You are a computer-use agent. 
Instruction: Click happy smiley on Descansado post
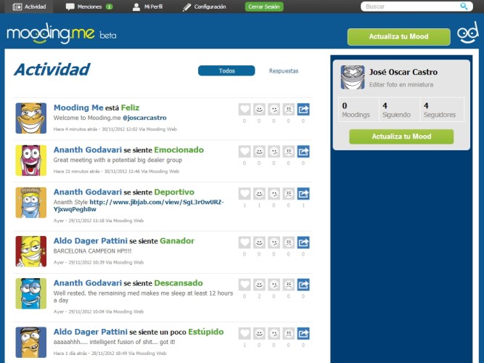pos(259,285)
